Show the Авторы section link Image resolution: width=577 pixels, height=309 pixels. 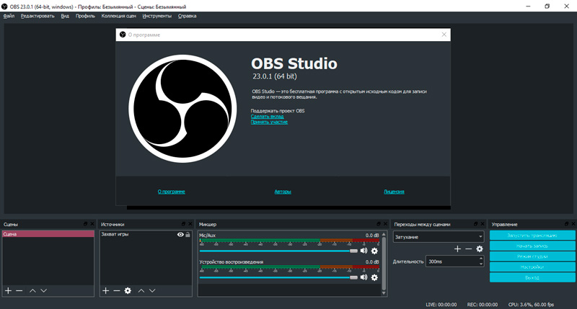(283, 192)
